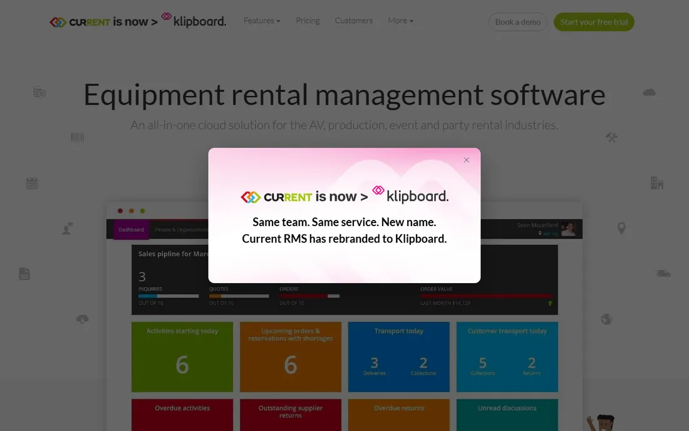This screenshot has height=431, width=689.
Task: Go to the Pricing page
Action: [308, 21]
